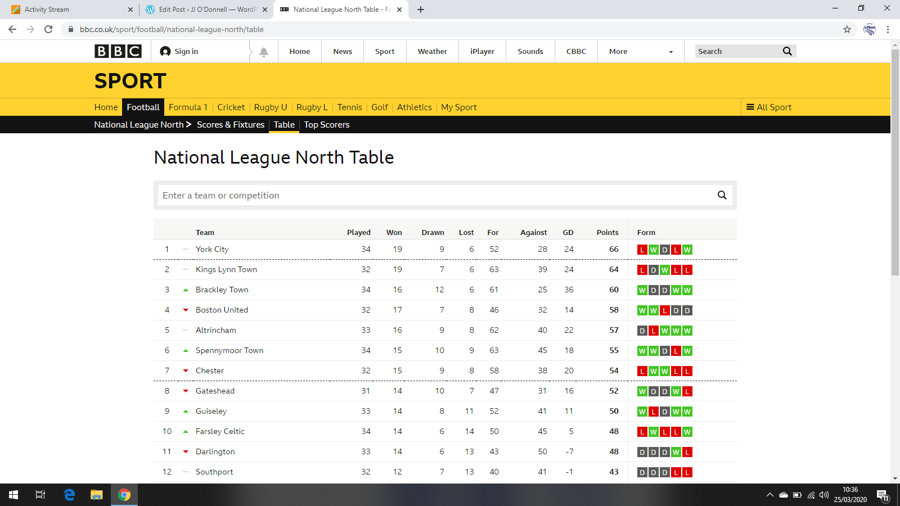Click the team or competition search field
The image size is (900, 506).
coord(433,195)
